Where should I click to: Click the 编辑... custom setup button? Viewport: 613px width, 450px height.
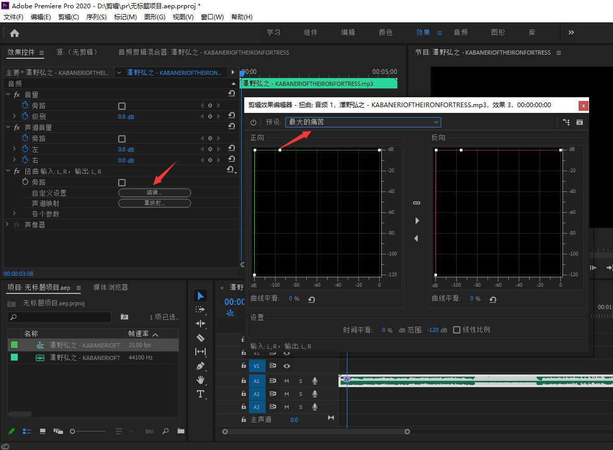[x=155, y=193]
